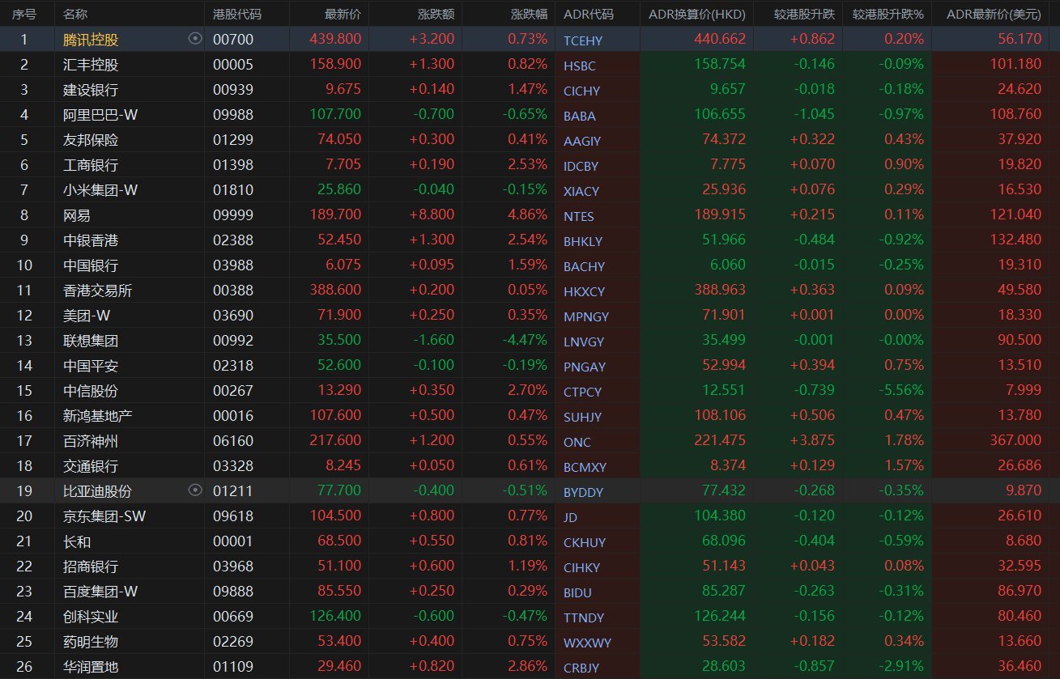Select the 工商银行 stock name
1060x679 pixels.
[x=91, y=164]
